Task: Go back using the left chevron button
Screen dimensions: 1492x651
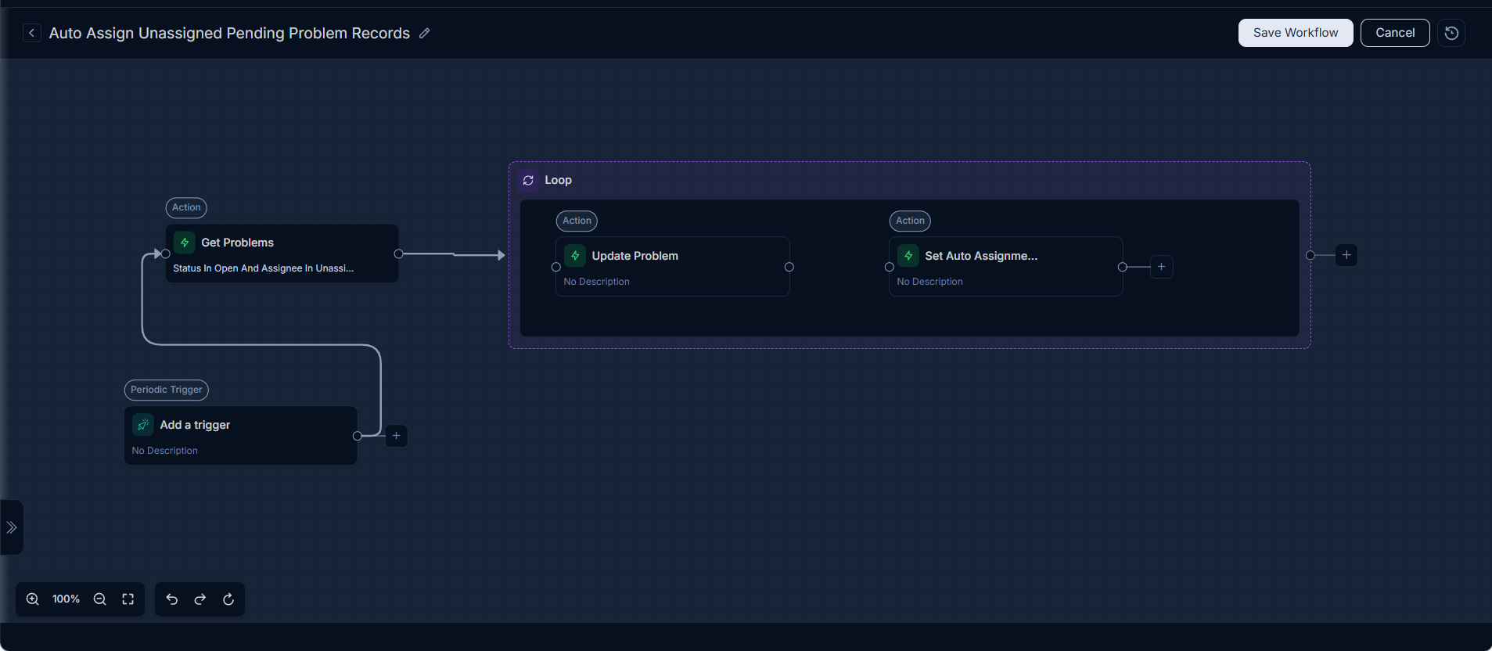Action: coord(31,33)
